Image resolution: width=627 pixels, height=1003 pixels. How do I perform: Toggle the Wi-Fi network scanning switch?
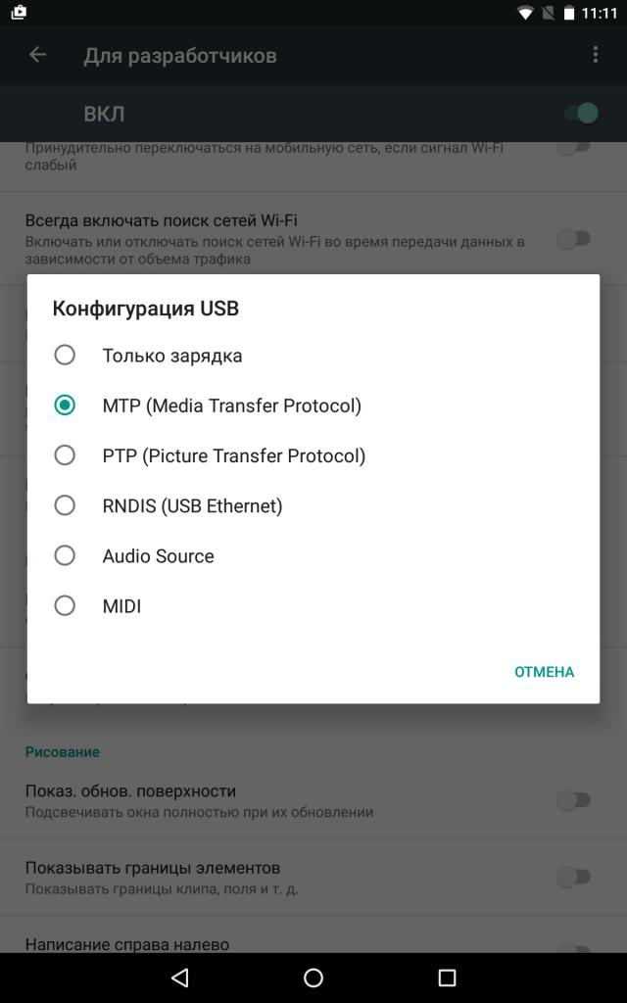tap(574, 239)
